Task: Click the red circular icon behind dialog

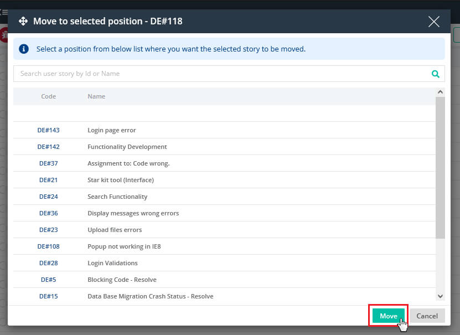Action: tap(4, 35)
